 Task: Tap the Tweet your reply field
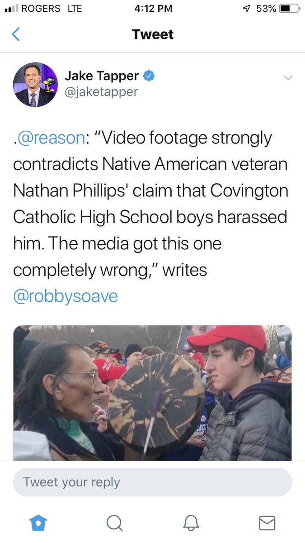pyautogui.click(x=152, y=482)
